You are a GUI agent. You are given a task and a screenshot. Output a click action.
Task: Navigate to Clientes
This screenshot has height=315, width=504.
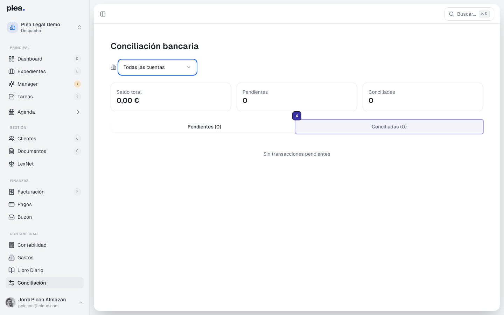[x=45, y=139]
